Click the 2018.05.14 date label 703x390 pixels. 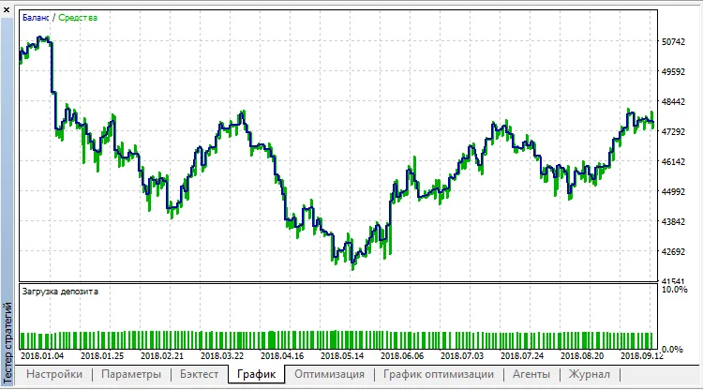point(342,356)
